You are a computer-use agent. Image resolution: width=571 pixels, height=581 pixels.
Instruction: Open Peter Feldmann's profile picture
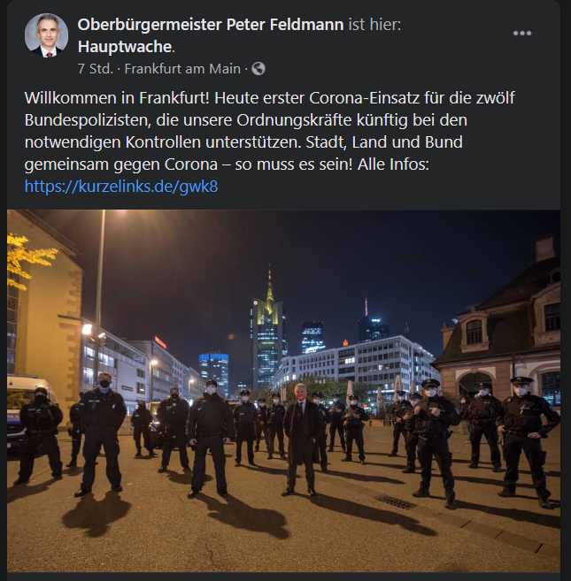tap(46, 35)
